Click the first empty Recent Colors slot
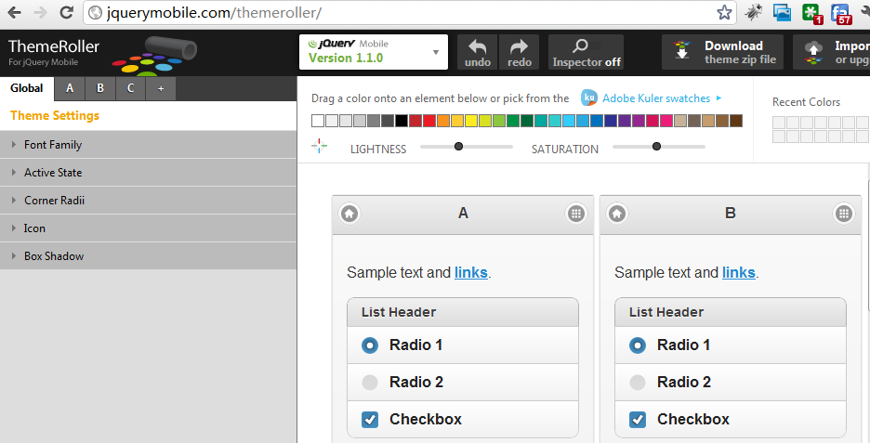 tap(779, 123)
